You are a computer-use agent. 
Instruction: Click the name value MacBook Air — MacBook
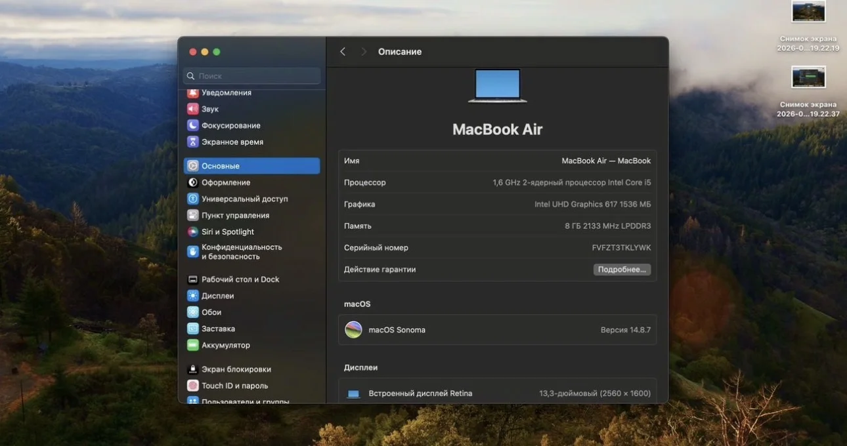pos(606,161)
